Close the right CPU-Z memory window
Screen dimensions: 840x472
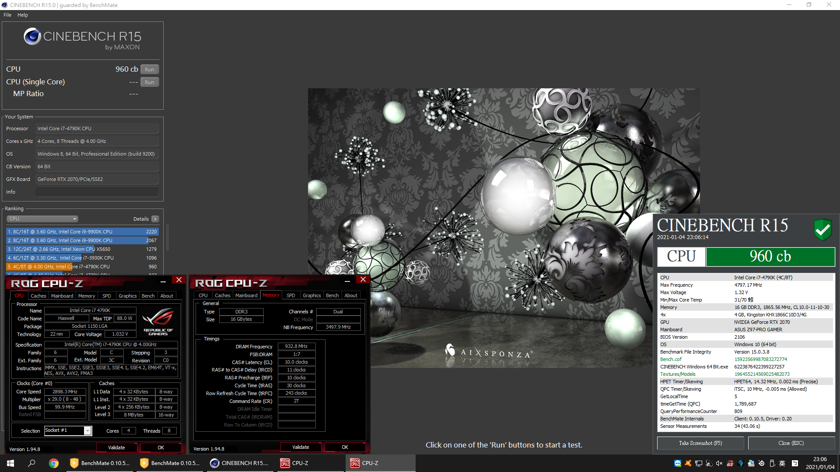[x=363, y=279]
